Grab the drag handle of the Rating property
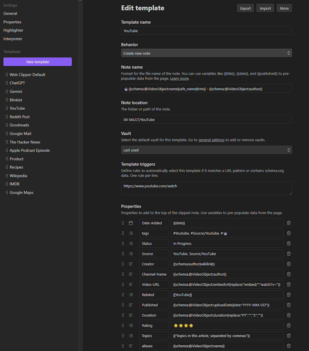Image resolution: width=309 pixels, height=351 pixels. tap(123, 325)
